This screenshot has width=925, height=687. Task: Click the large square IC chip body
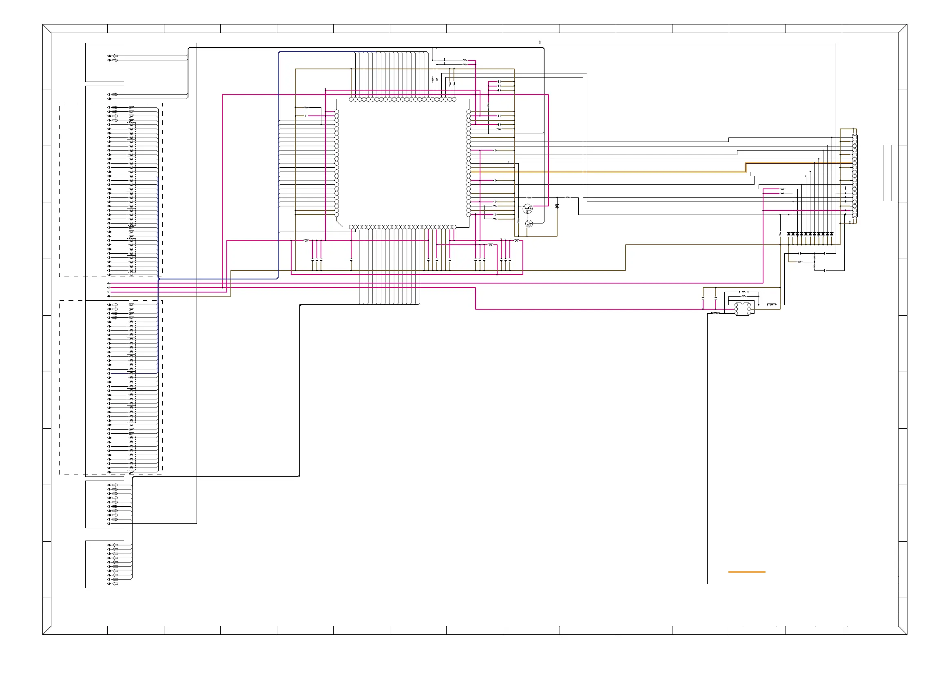(x=403, y=163)
